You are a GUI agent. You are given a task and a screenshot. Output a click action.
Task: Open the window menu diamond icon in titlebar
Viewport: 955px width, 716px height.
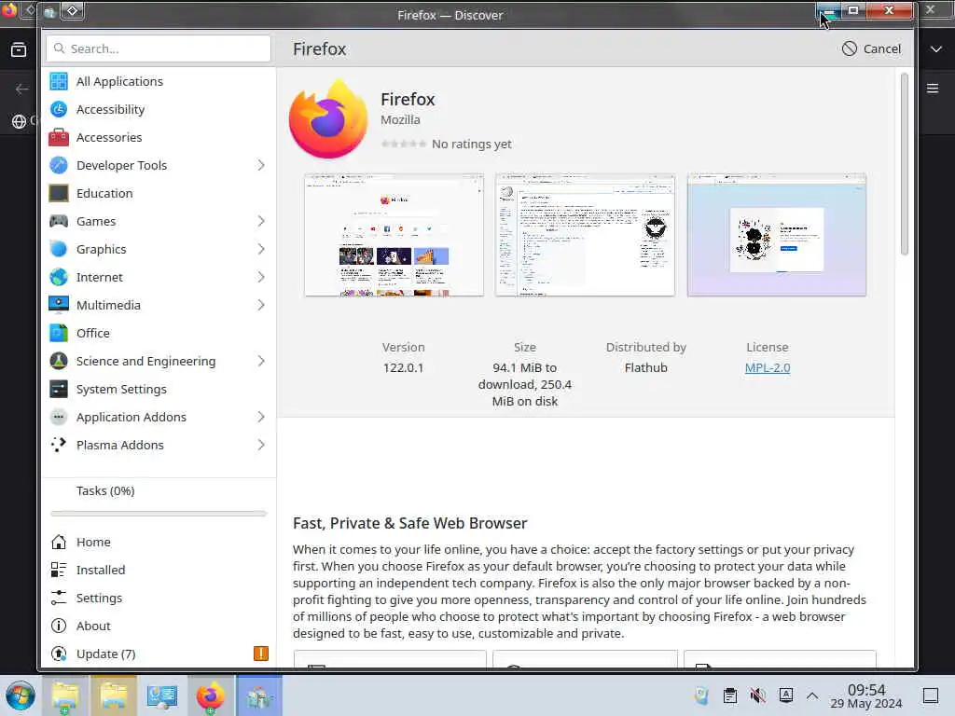72,11
